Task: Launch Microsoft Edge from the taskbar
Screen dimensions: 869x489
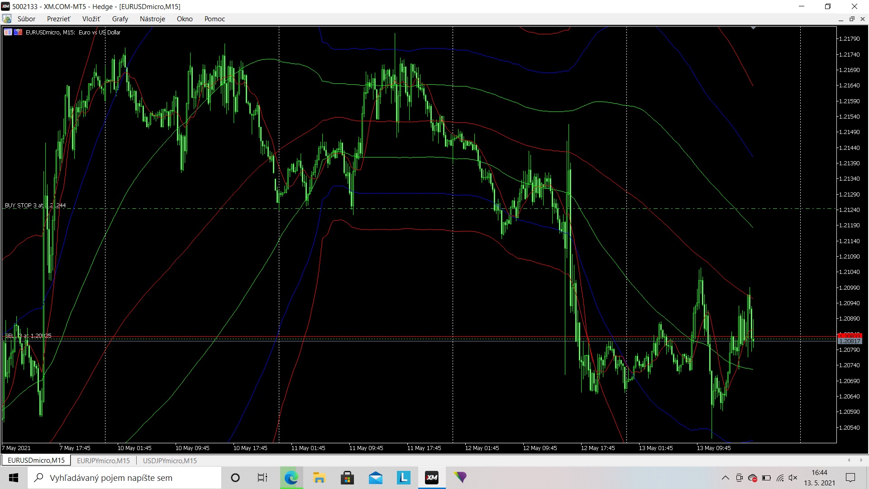Action: (291, 478)
